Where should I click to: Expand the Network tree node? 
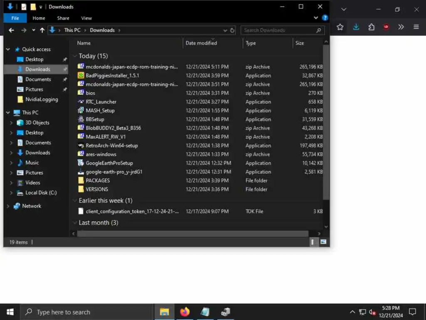(8, 206)
